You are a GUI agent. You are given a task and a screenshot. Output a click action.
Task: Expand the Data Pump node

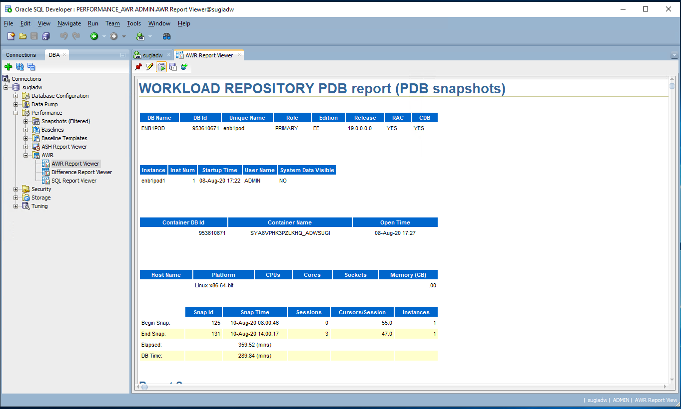(16, 104)
